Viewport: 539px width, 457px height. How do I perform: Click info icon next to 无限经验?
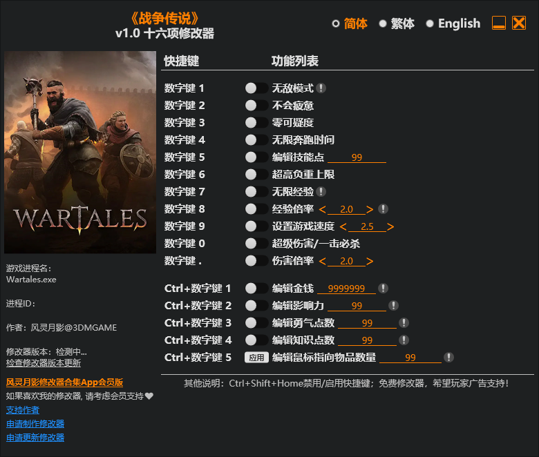pyautogui.click(x=321, y=192)
